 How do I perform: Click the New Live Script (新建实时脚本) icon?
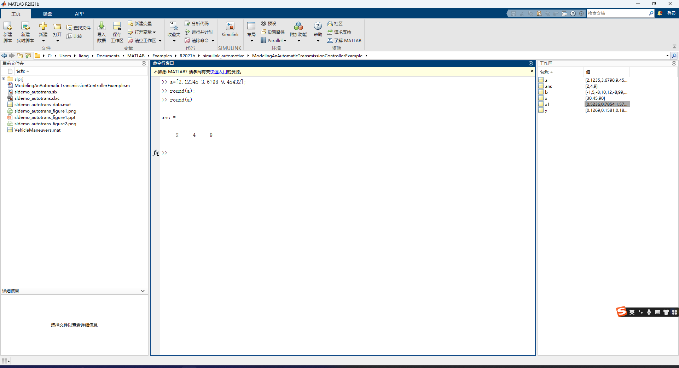(25, 26)
